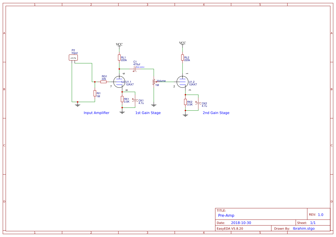
Task: Select the U1.1 12AX7 triode symbol
Action: point(120,81)
